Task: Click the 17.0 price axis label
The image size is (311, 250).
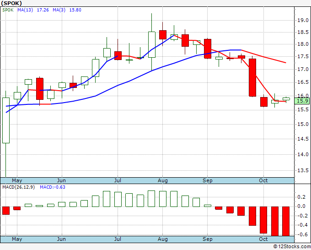Action: point(303,69)
